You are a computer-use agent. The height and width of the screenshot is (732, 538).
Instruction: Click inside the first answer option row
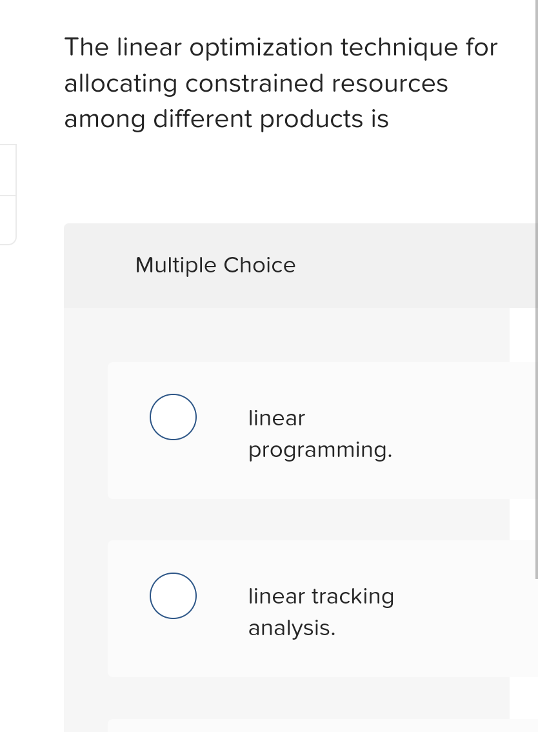coord(290,431)
